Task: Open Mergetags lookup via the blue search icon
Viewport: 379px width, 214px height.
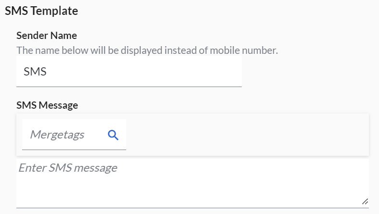Action: pyautogui.click(x=113, y=135)
